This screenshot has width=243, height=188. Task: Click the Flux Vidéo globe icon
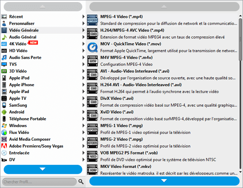point(4,133)
